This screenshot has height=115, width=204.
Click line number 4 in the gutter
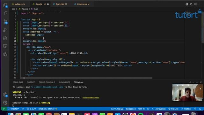[x=15, y=19]
